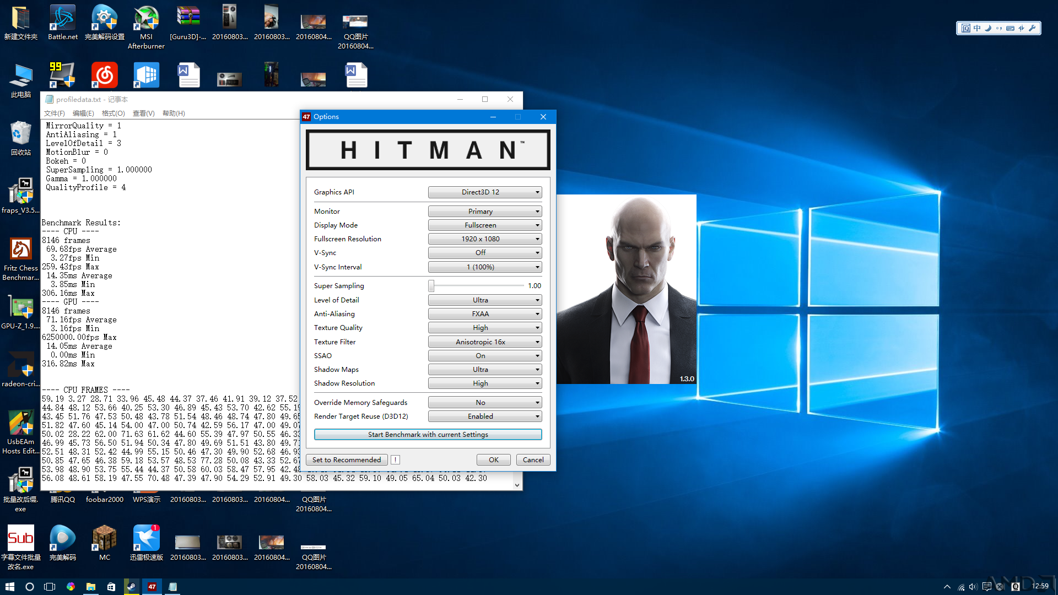Click the Hitman Agent 47 artwork image
The image size is (1058, 595).
[626, 289]
